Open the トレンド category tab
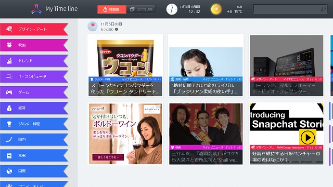The height and width of the screenshot is (187, 333). (34, 61)
